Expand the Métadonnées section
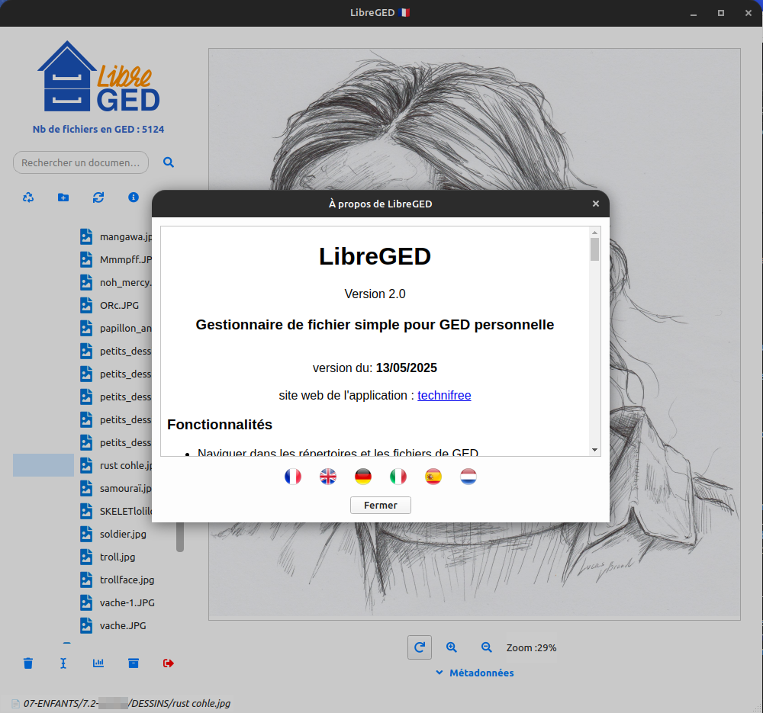The width and height of the screenshot is (763, 713). pos(475,673)
